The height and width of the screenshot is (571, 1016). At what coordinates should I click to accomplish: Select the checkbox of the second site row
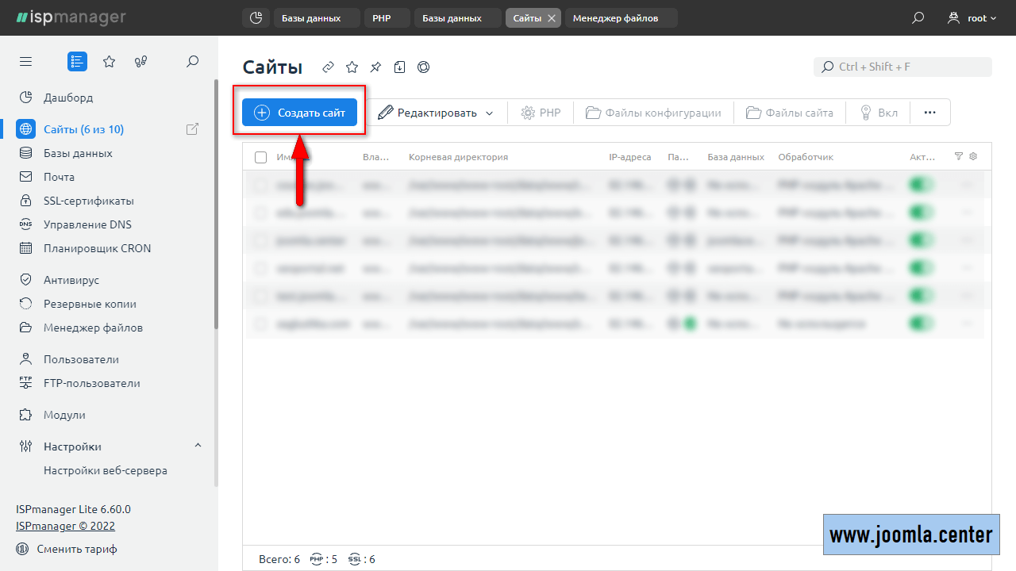(261, 213)
